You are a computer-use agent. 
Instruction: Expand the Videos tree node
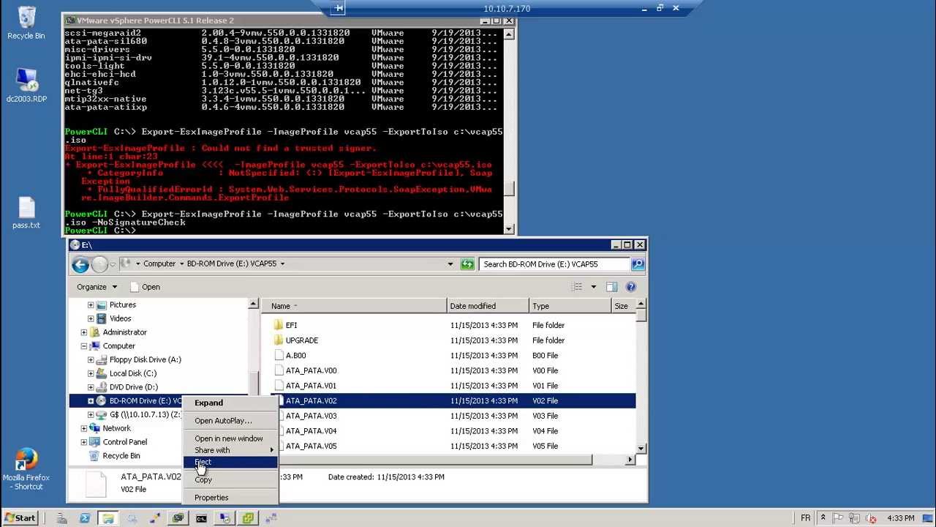91,319
